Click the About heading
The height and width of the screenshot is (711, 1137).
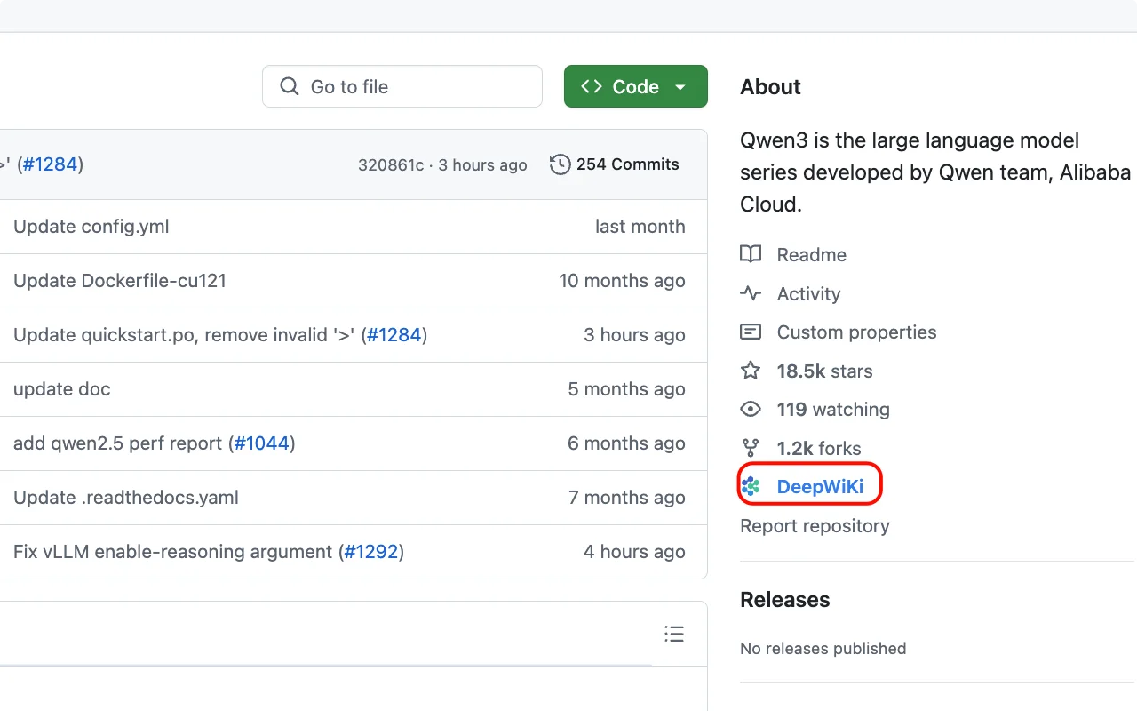(770, 87)
